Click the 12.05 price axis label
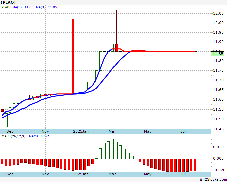The height and width of the screenshot is (182, 227). pos(218,13)
